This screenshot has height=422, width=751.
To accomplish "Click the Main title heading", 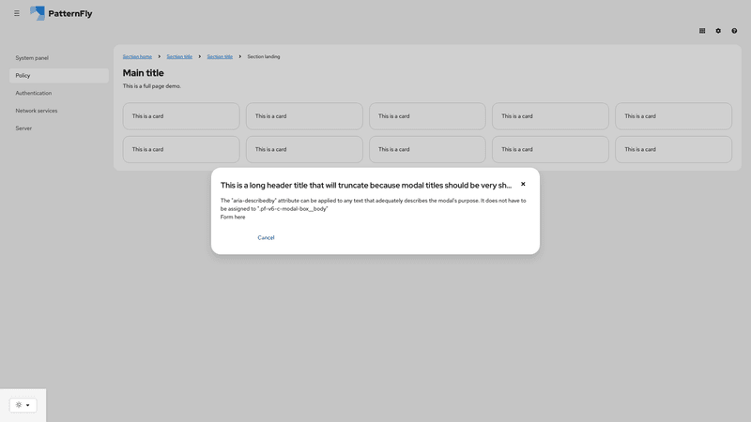I will click(x=144, y=73).
